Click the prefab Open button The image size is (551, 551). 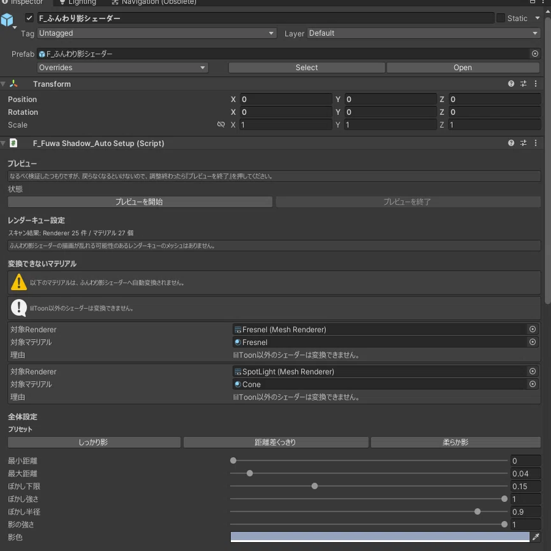tap(463, 68)
